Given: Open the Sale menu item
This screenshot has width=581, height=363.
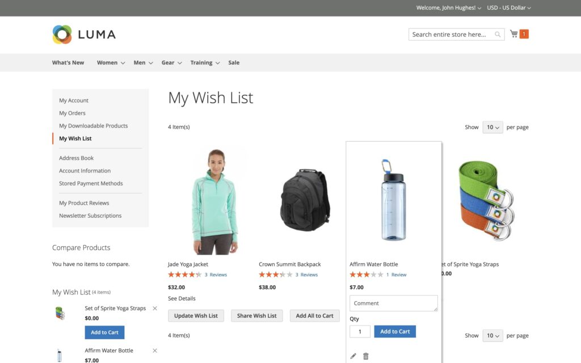Looking at the screenshot, I should point(234,62).
